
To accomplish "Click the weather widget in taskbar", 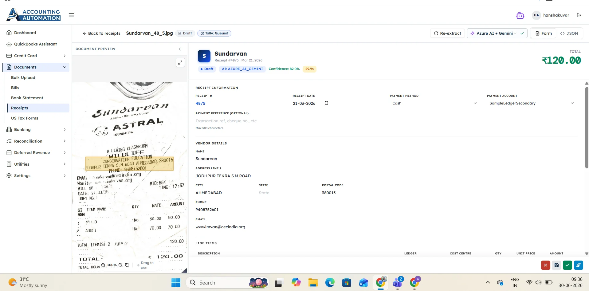I will 28,282.
